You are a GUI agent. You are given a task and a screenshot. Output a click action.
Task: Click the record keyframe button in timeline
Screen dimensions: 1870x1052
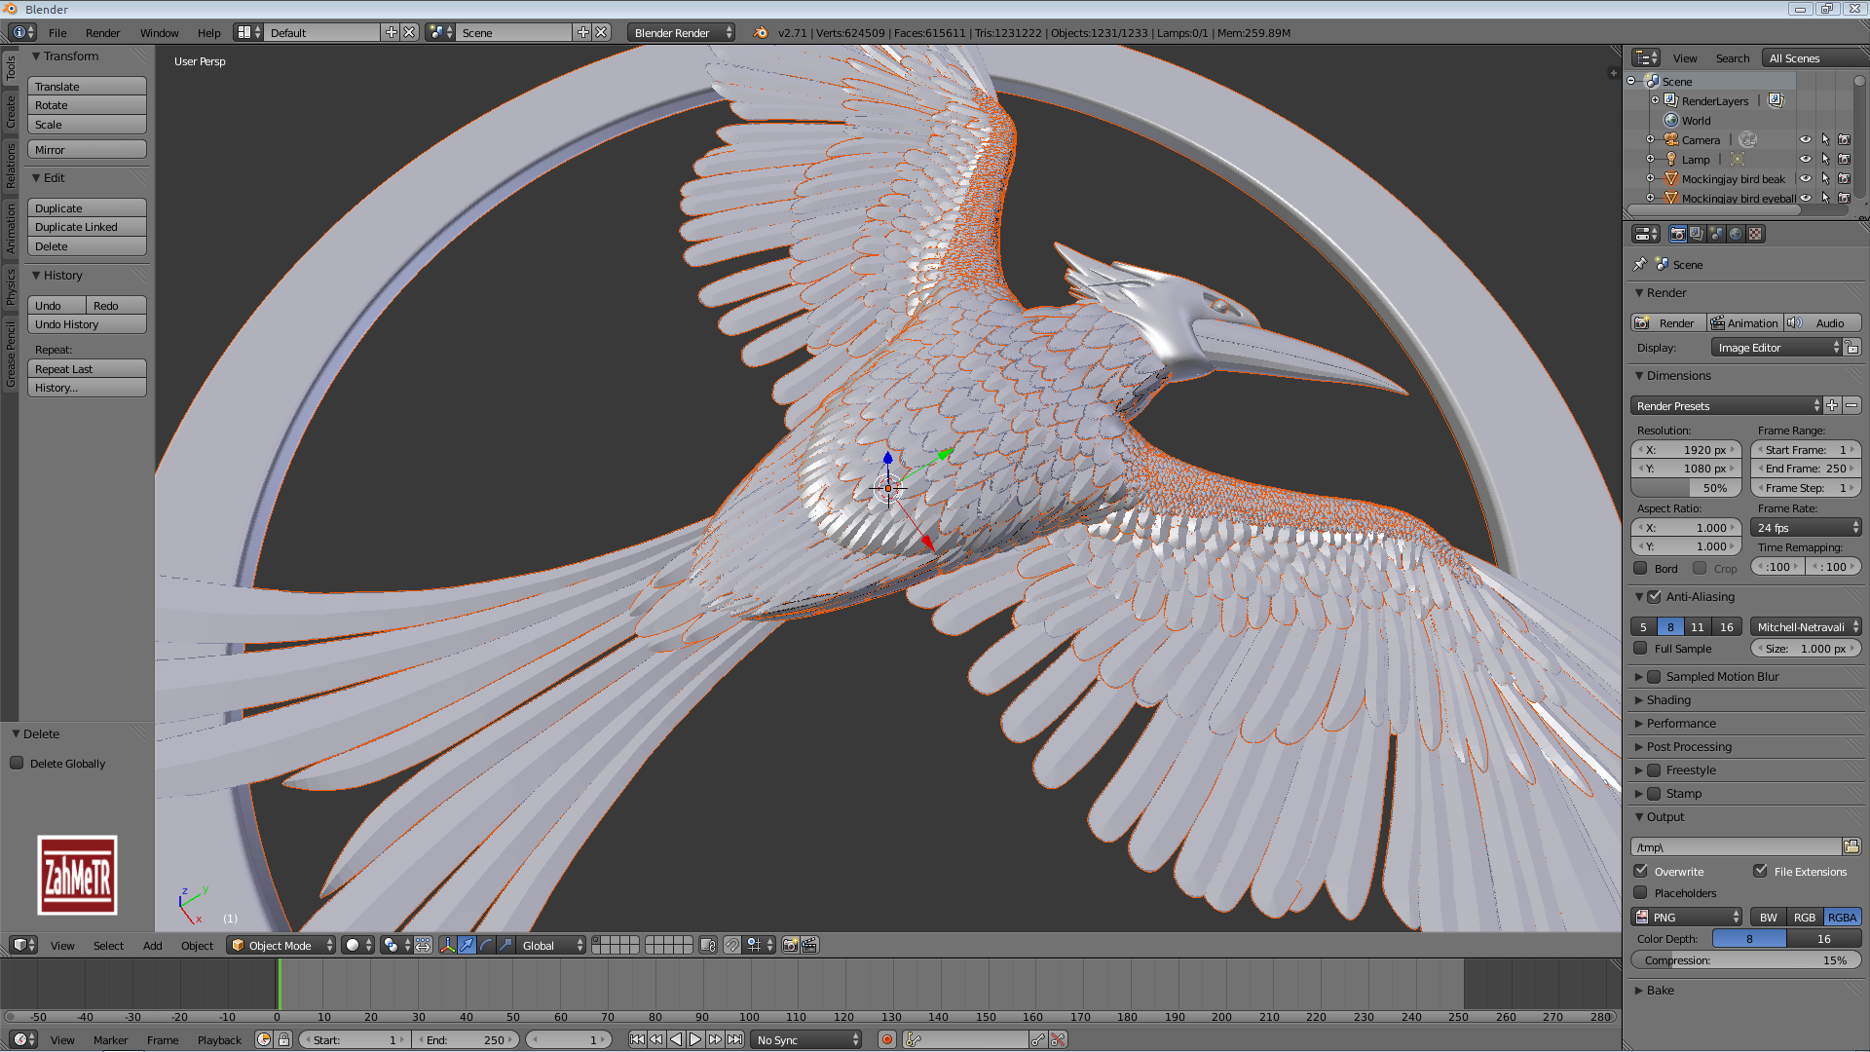tap(886, 1039)
